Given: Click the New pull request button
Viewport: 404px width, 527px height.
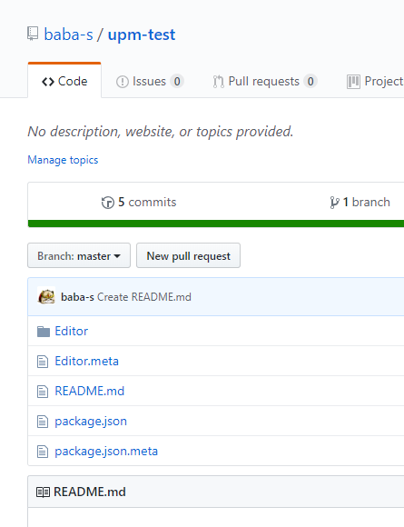Looking at the screenshot, I should pos(189,255).
